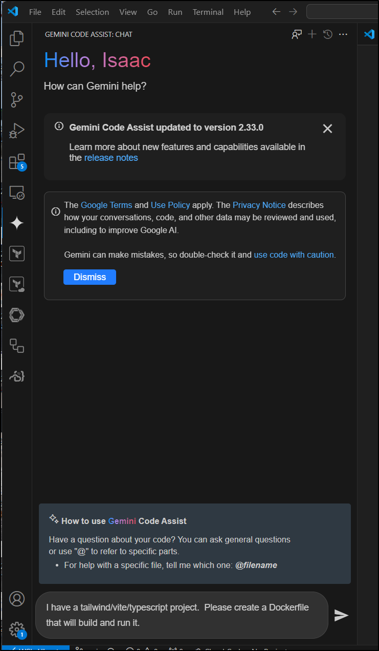This screenshot has height=651, width=379.
Task: Open the Use Policy link
Action: pos(170,205)
